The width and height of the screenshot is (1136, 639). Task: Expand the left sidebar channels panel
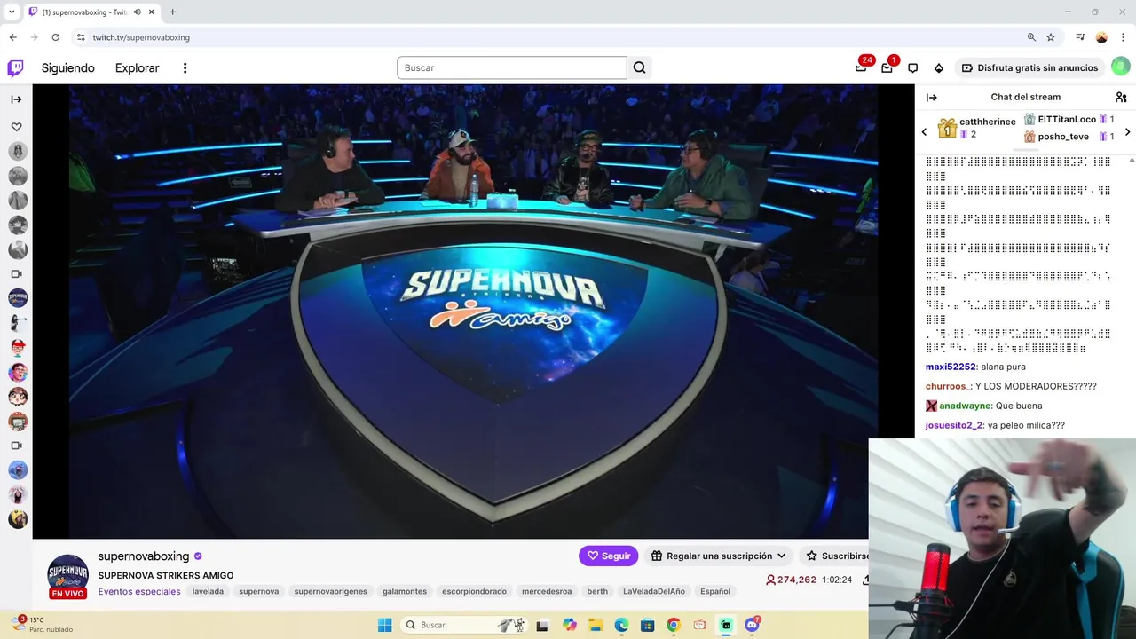(16, 99)
